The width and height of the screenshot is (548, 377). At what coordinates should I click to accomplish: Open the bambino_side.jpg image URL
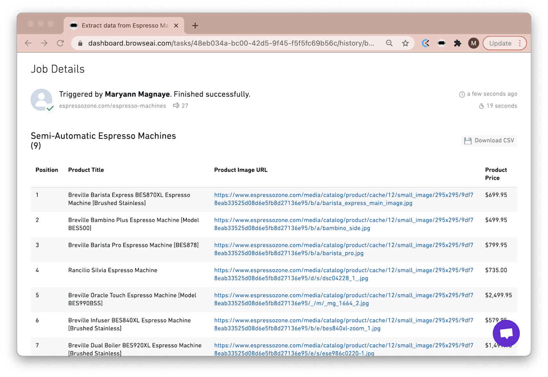click(x=344, y=224)
